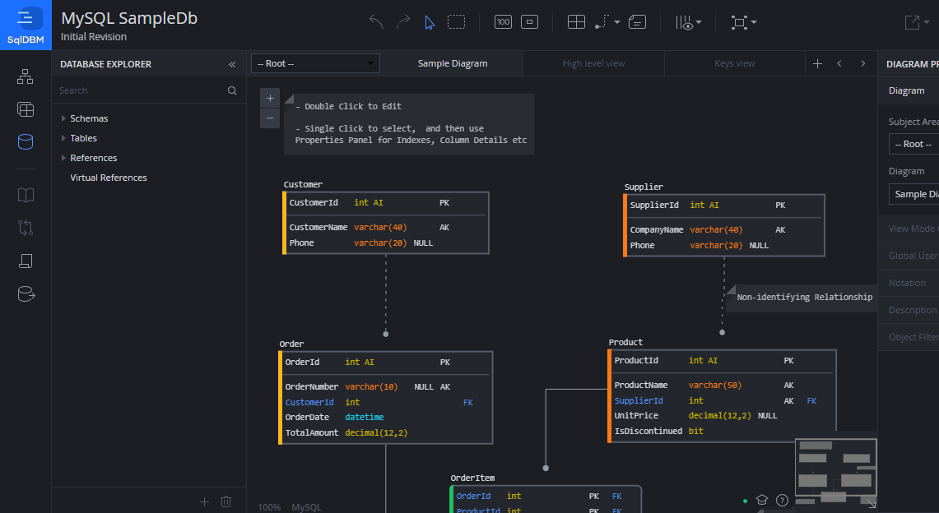
Task: Open the relationship tool dropdown arrow
Action: click(617, 23)
